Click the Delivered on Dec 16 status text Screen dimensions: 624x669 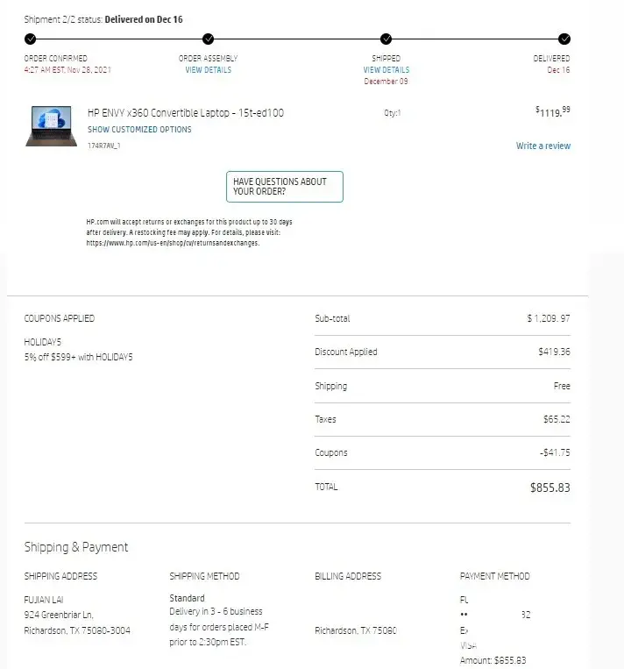pos(145,18)
